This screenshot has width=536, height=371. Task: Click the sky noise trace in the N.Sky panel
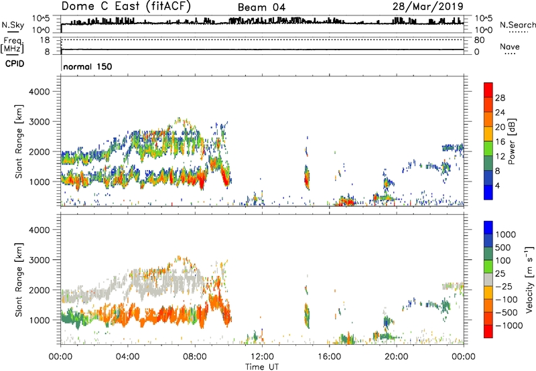(x=262, y=22)
